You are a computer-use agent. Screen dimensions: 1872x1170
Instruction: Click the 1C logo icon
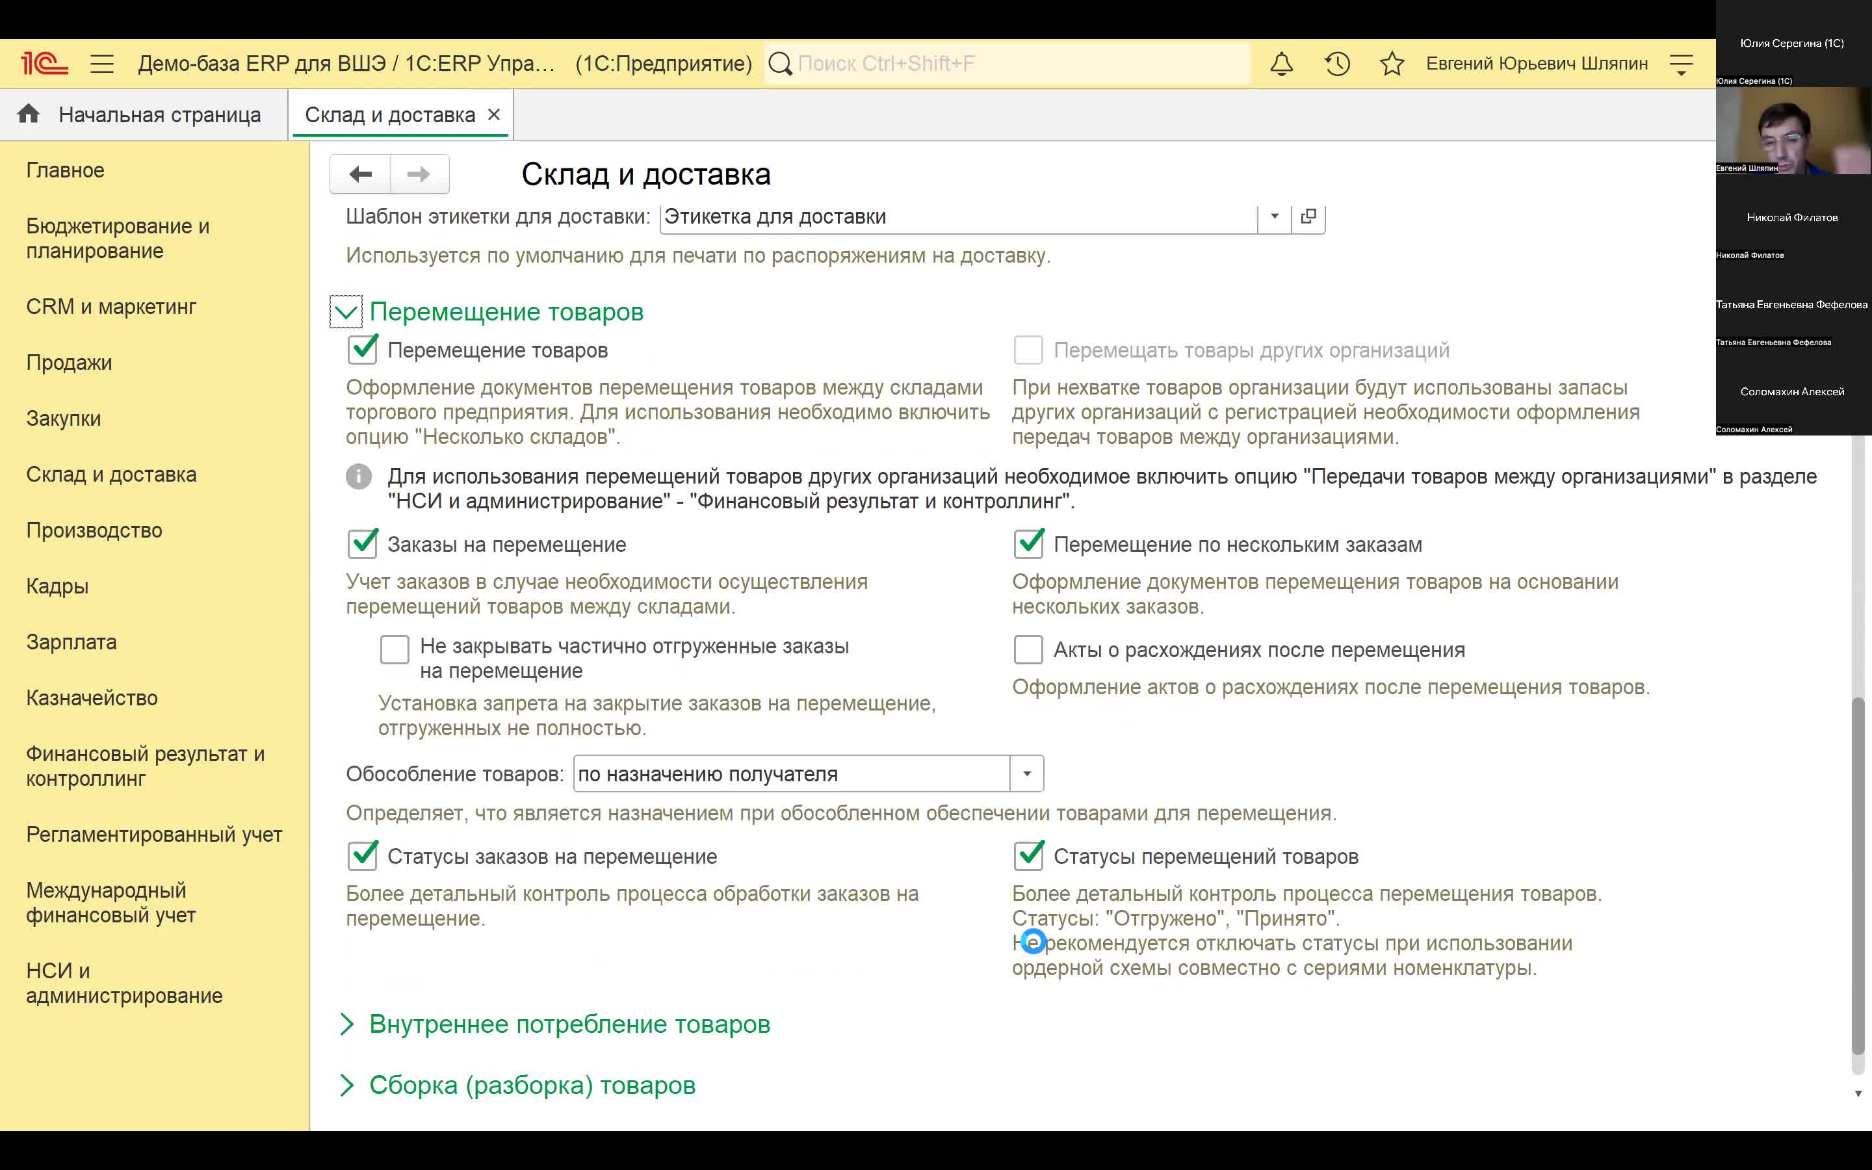(x=44, y=64)
